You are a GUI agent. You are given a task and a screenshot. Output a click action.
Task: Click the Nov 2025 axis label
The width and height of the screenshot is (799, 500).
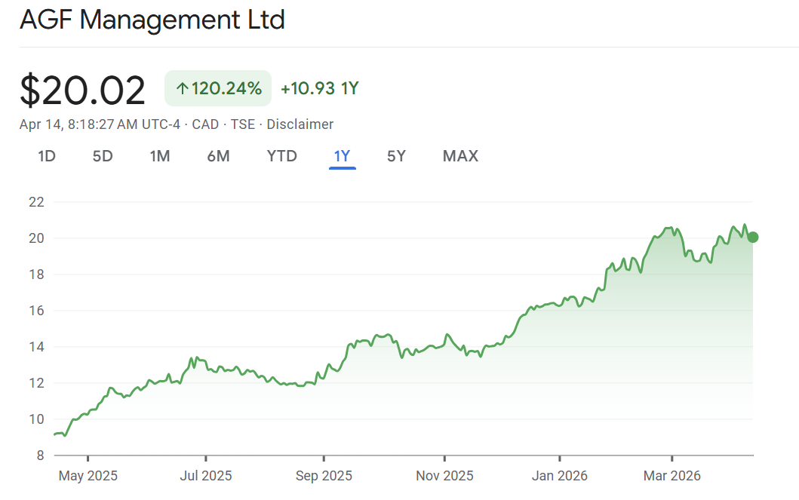point(444,476)
